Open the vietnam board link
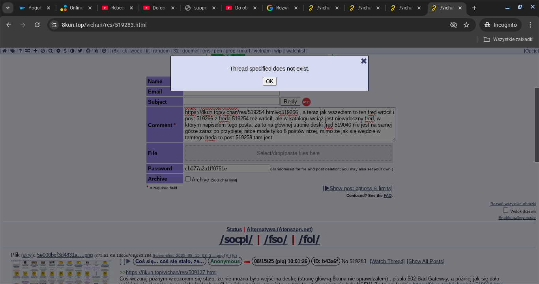539x284 pixels. (262, 51)
